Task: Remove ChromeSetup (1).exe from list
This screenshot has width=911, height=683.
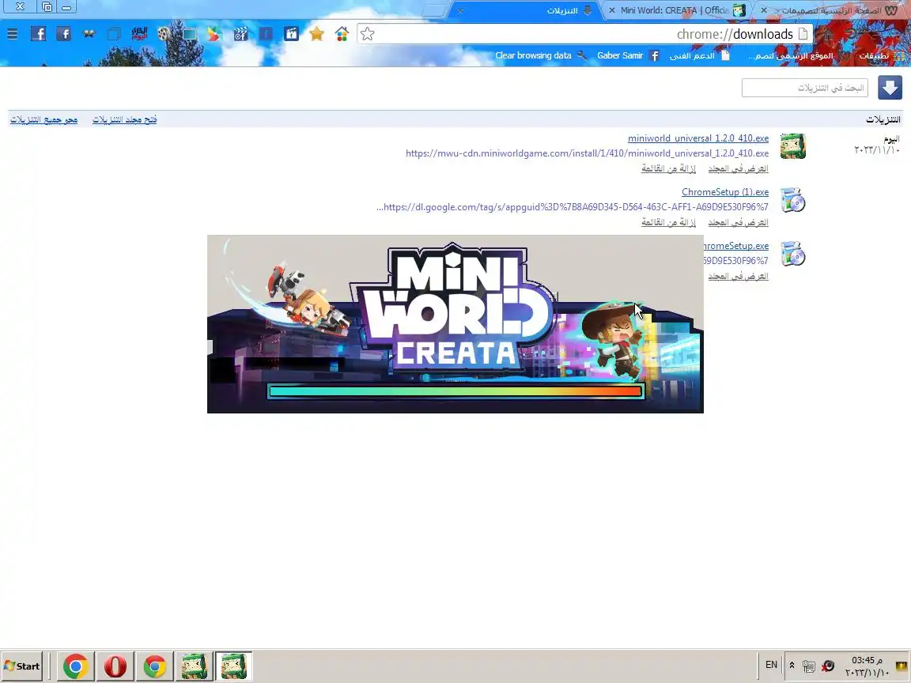Action: tap(668, 223)
